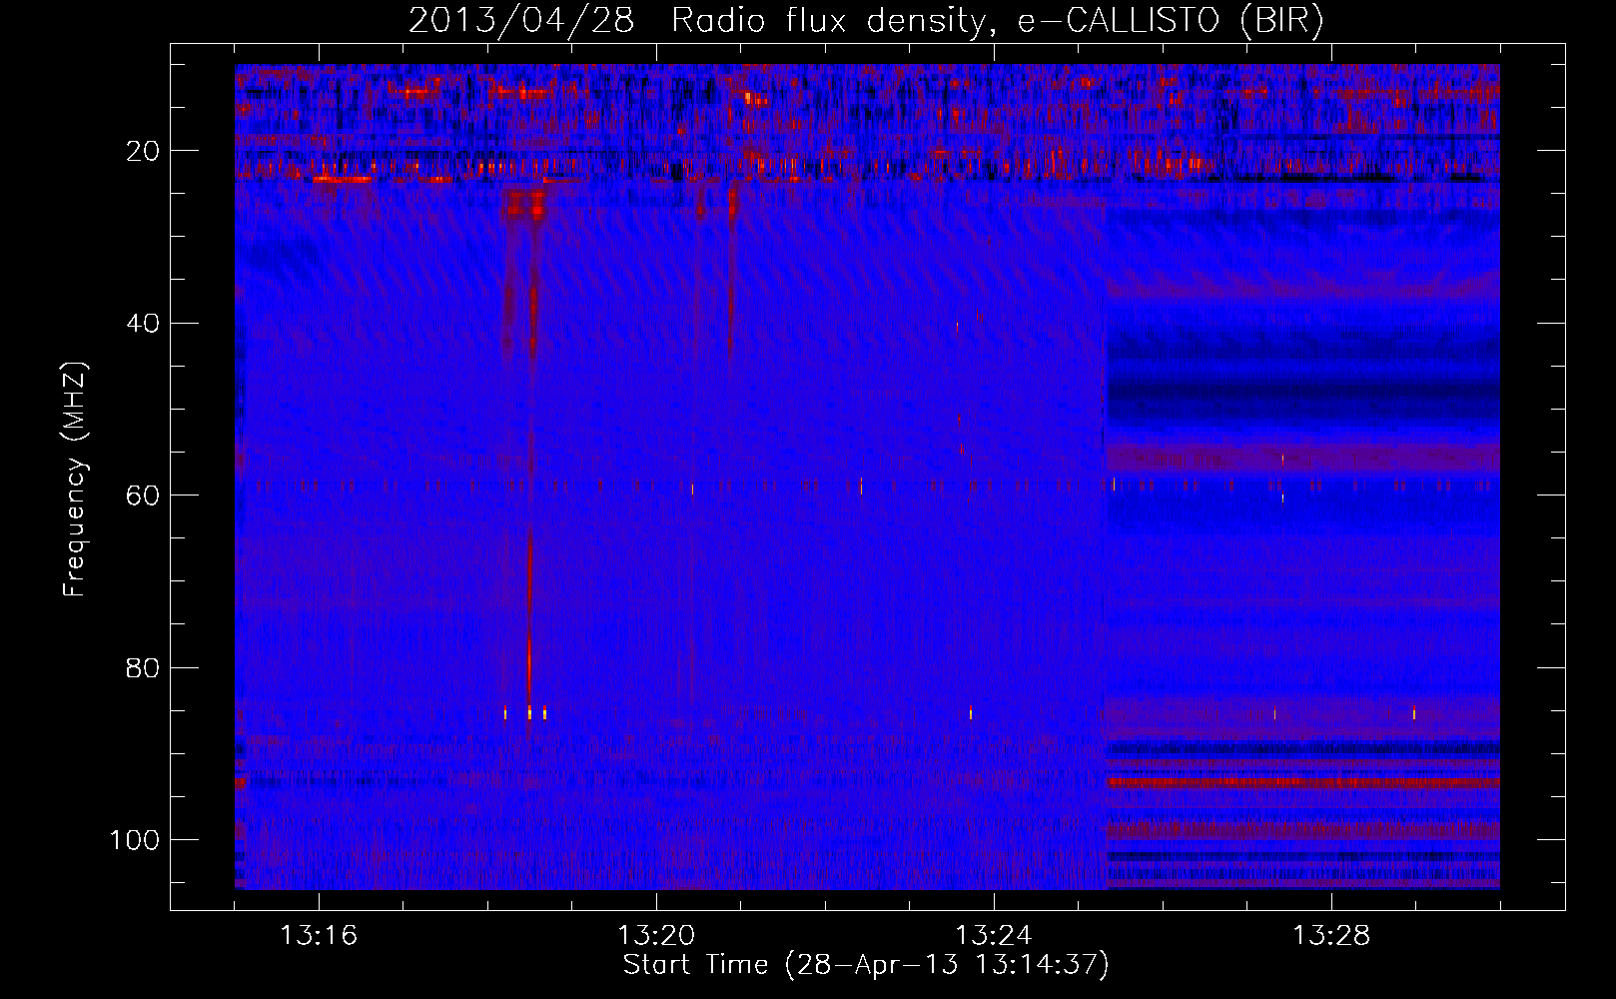Image resolution: width=1616 pixels, height=999 pixels.
Task: Click the 13:20 time axis label
Action: (x=656, y=936)
